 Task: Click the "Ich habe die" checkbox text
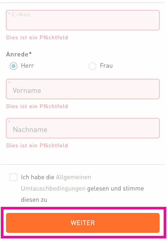pyautogui.click(x=38, y=177)
